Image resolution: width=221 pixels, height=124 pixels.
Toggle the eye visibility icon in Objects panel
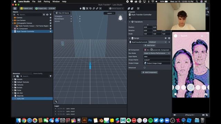click(x=47, y=14)
